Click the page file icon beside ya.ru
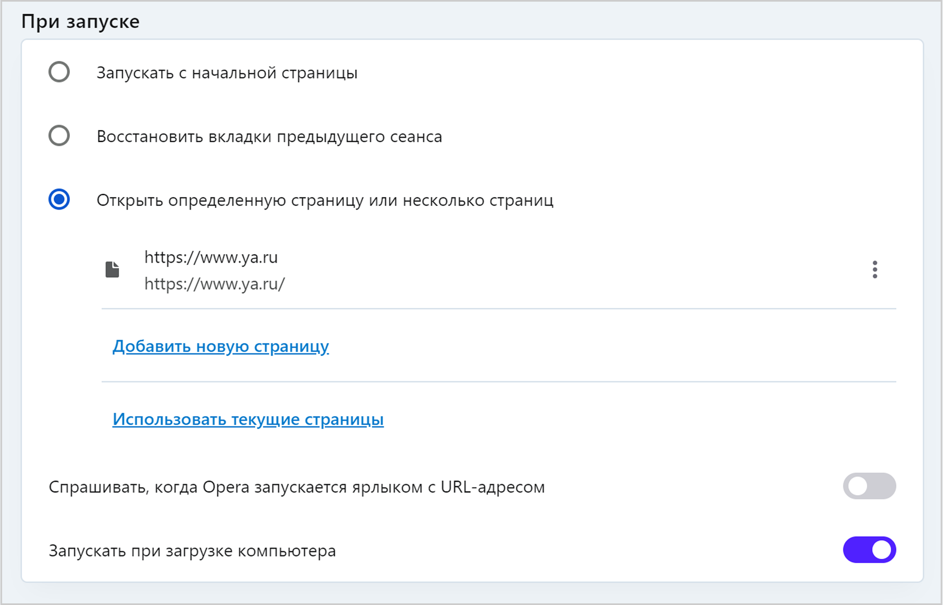This screenshot has height=605, width=943. [x=112, y=270]
